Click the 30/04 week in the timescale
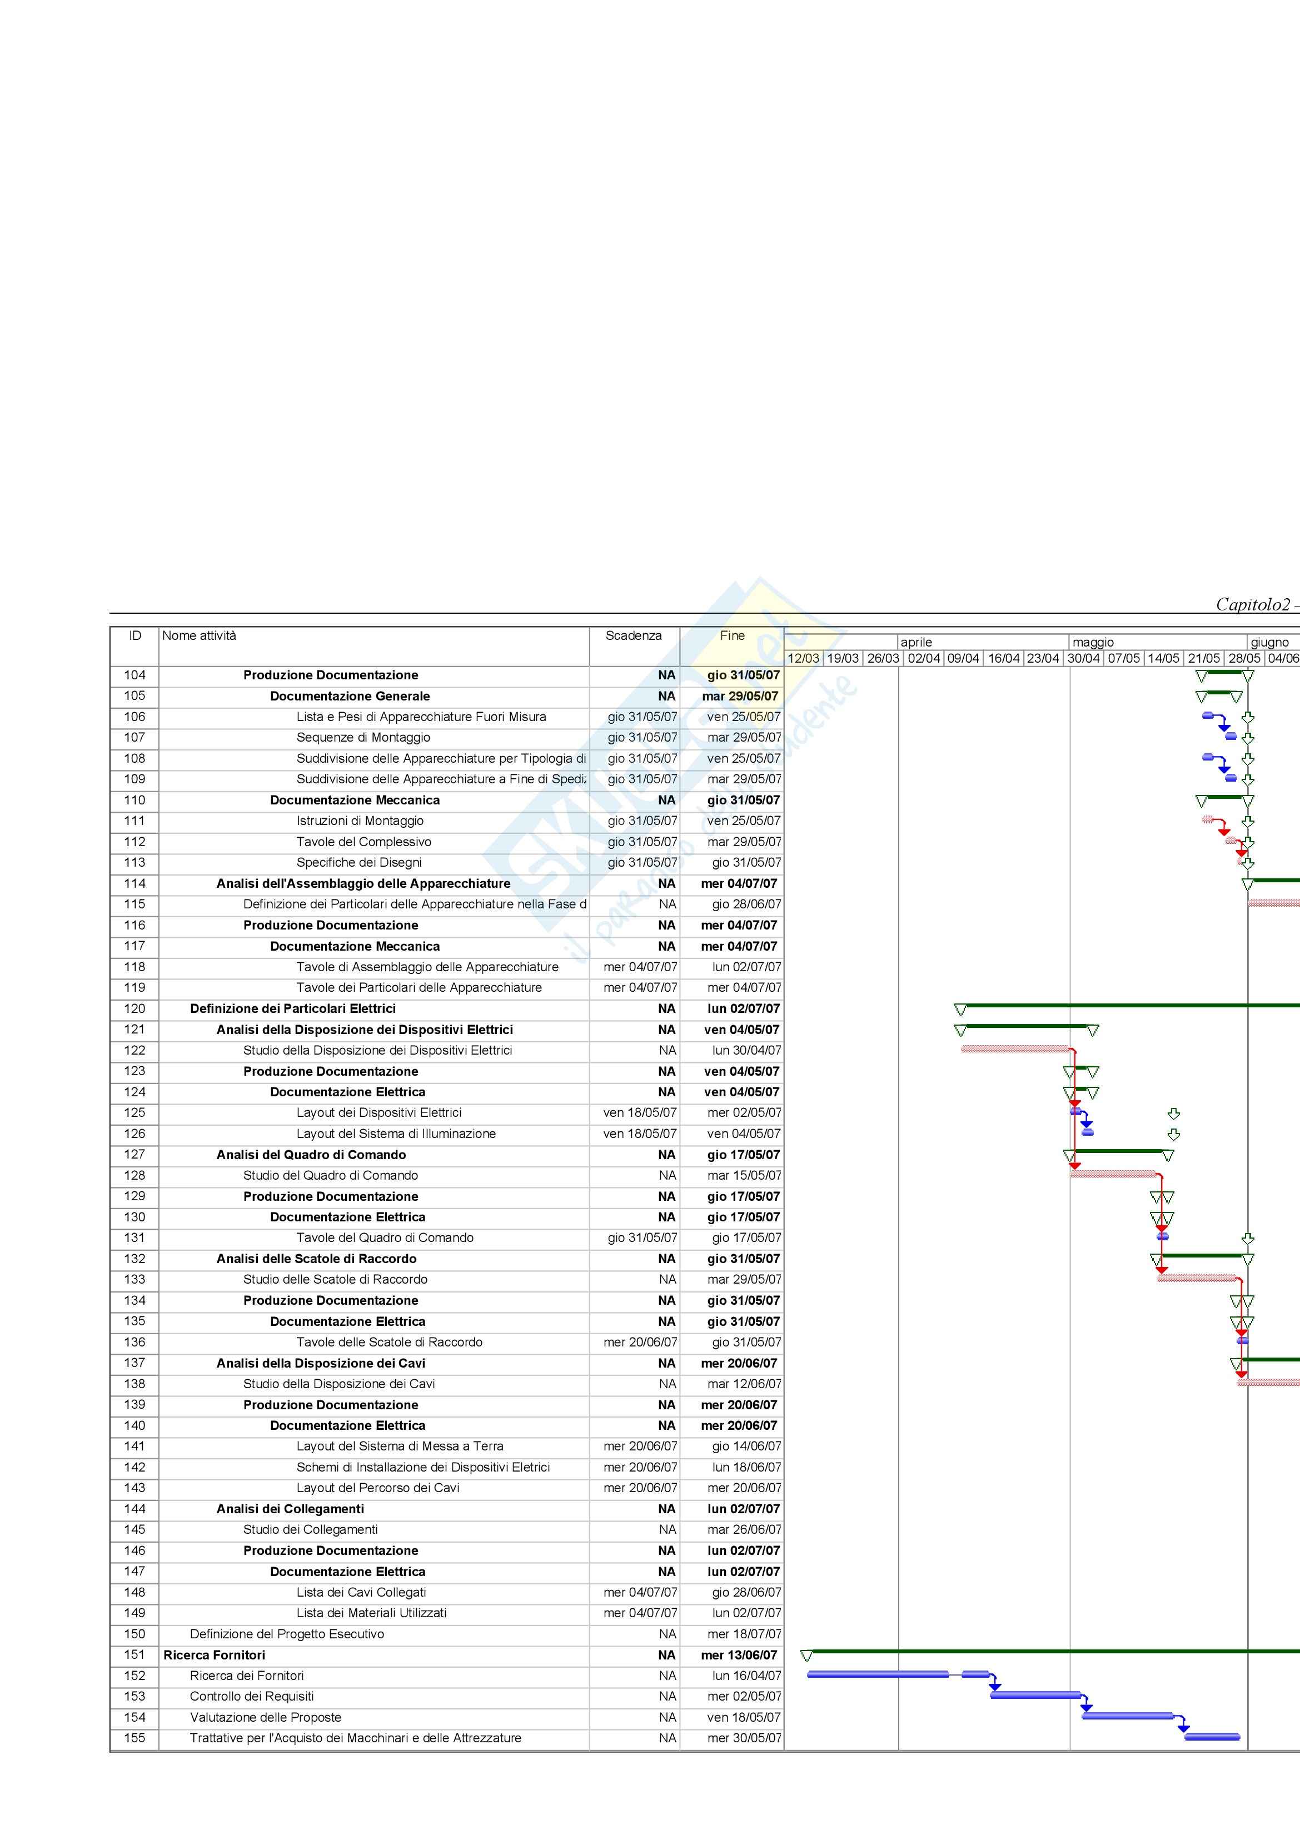Viewport: 1300px width, 1839px height. (x=1083, y=658)
